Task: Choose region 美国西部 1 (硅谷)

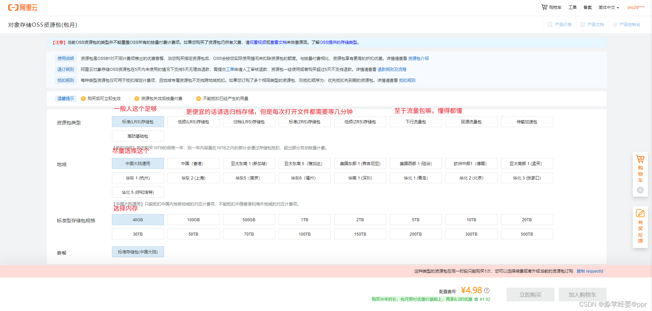Action: click(x=416, y=163)
